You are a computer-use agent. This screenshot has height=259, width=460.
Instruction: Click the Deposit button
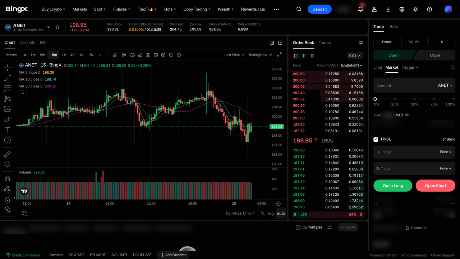click(x=319, y=9)
